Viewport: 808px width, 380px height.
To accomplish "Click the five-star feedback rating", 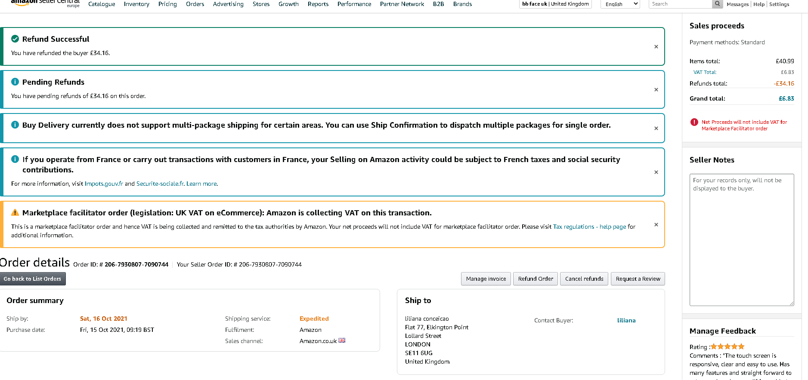I will [728, 346].
